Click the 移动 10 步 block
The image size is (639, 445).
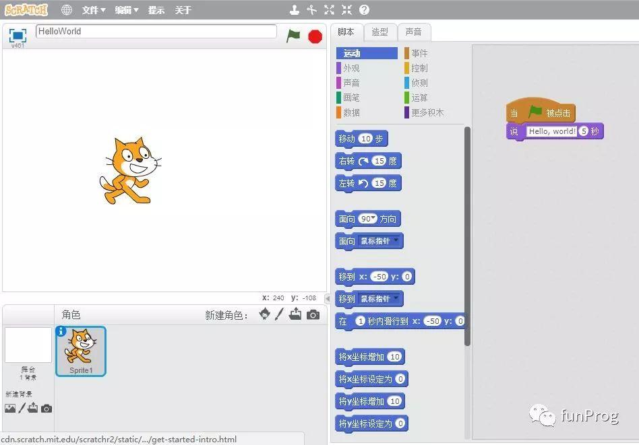(361, 139)
